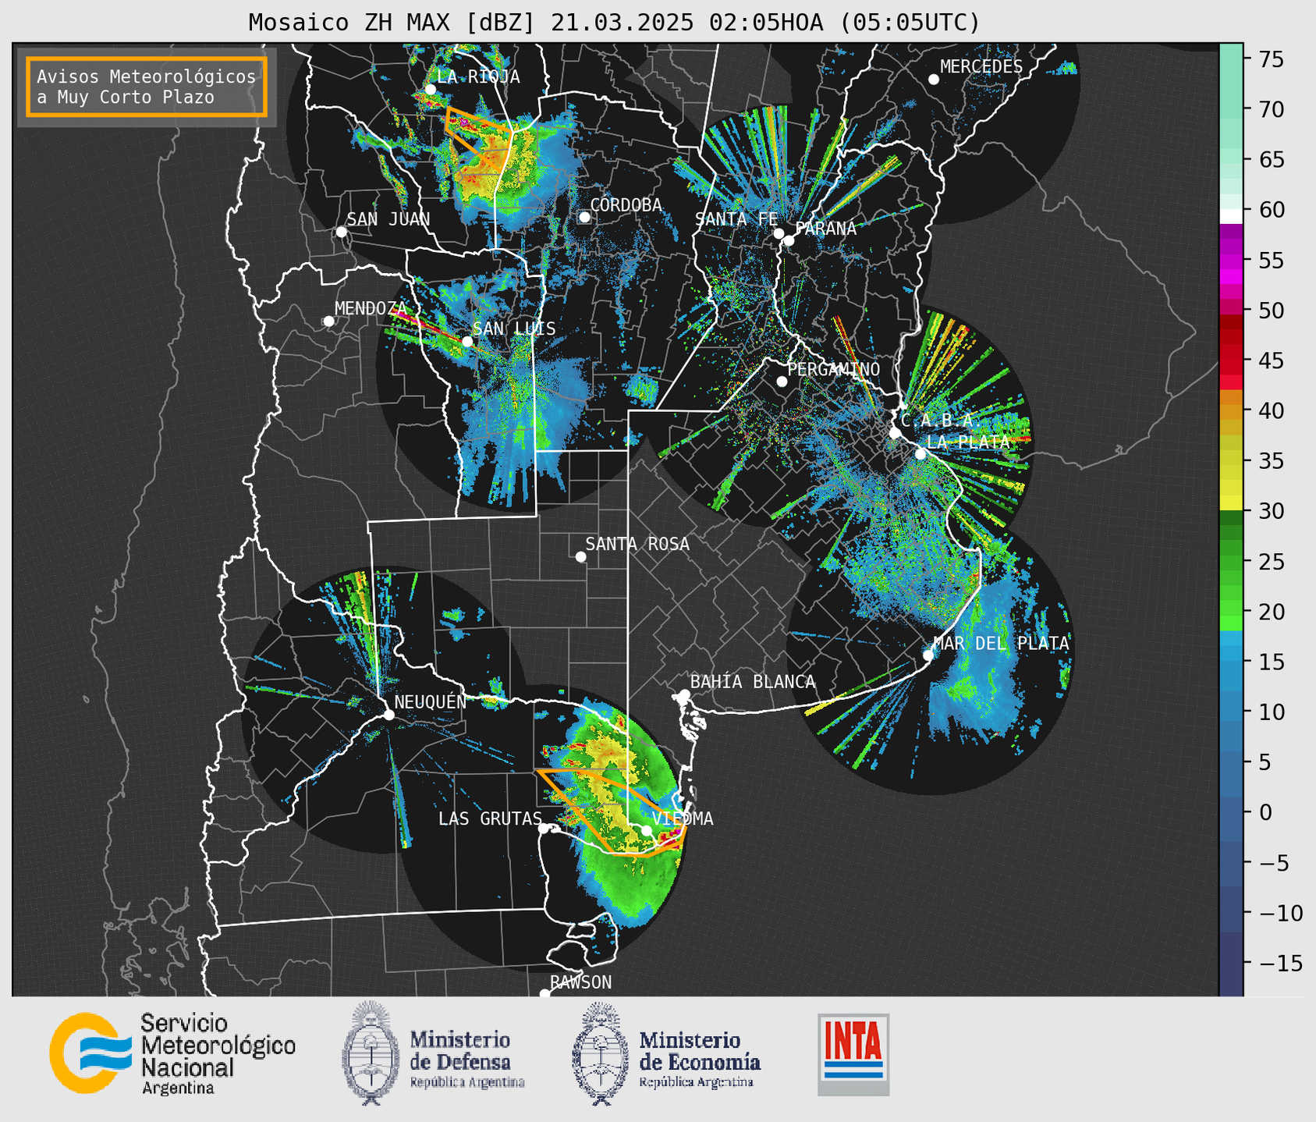The width and height of the screenshot is (1316, 1122).
Task: Click the Paraná city marker dot
Action: (x=789, y=240)
